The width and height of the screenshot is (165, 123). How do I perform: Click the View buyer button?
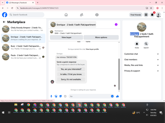(66, 37)
